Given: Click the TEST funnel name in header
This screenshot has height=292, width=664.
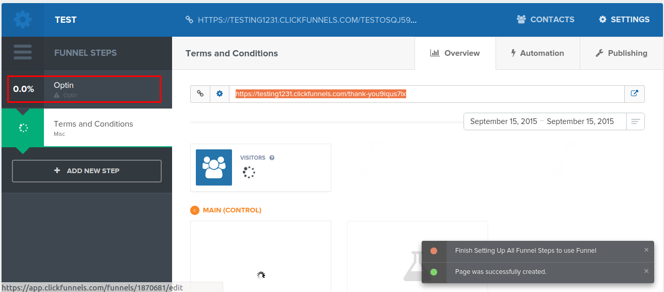Looking at the screenshot, I should click(x=66, y=20).
